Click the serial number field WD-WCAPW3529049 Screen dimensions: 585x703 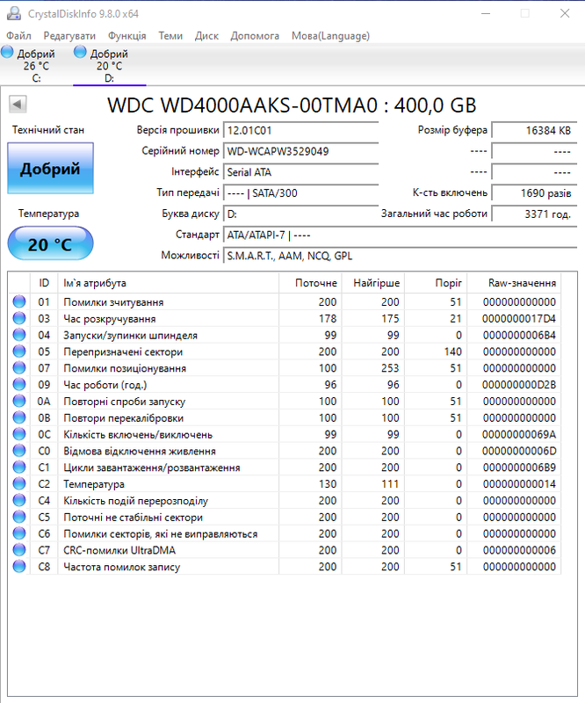tap(300, 151)
